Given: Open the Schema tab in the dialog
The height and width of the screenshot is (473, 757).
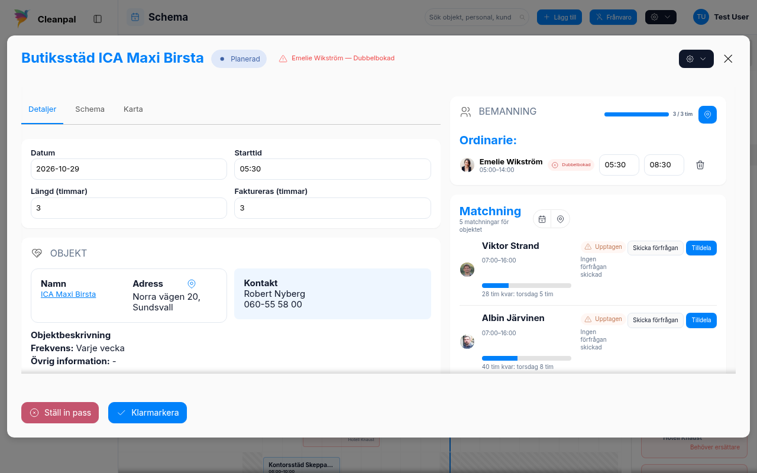Looking at the screenshot, I should [x=90, y=109].
